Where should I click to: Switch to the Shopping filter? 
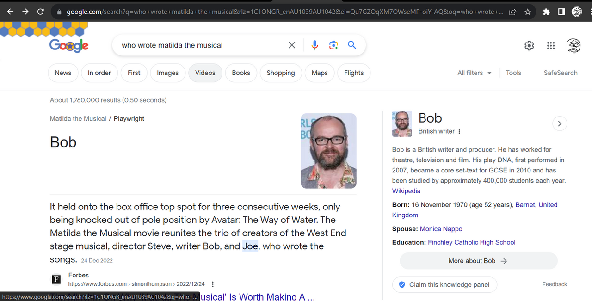(x=281, y=73)
